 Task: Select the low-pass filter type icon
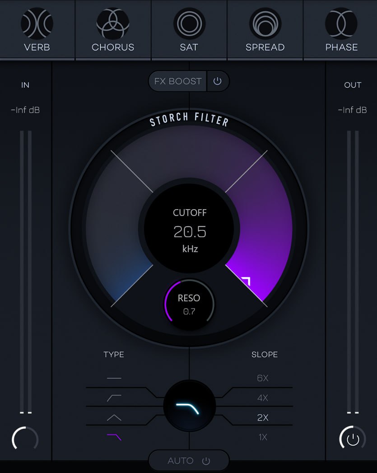tap(113, 436)
